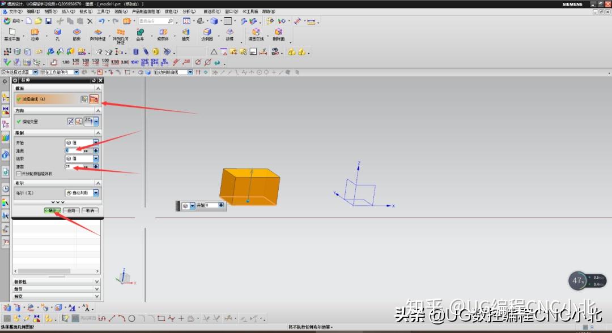
Task: Click the 删除面 (Delete Face) icon
Action: (x=279, y=31)
